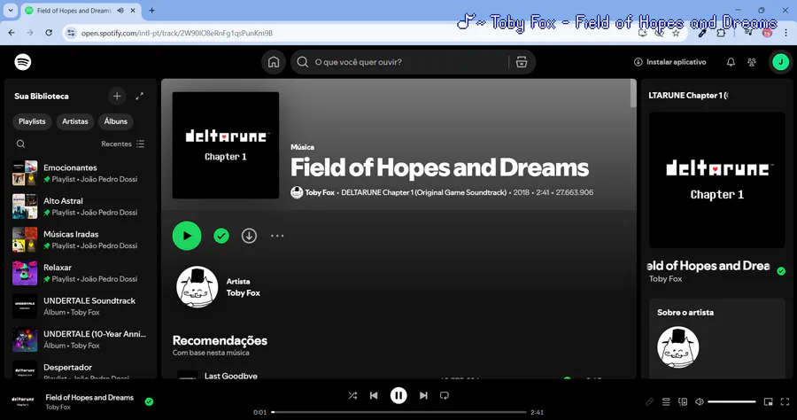The width and height of the screenshot is (797, 420).
Task: Toggle repeat mode
Action: [445, 395]
